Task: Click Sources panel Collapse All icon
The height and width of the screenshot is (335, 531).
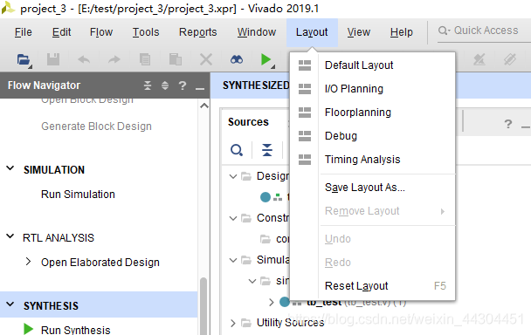Action: tap(267, 150)
